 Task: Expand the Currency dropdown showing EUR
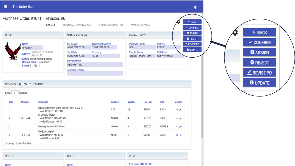pyautogui.click(x=106, y=56)
